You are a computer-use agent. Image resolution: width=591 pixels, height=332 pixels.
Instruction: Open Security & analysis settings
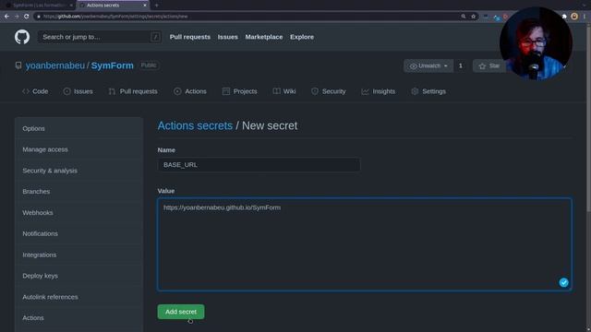tap(78, 171)
